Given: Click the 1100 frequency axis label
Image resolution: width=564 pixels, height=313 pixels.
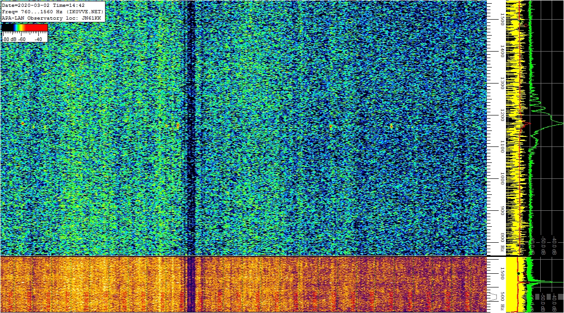Looking at the screenshot, I should click(x=502, y=147).
